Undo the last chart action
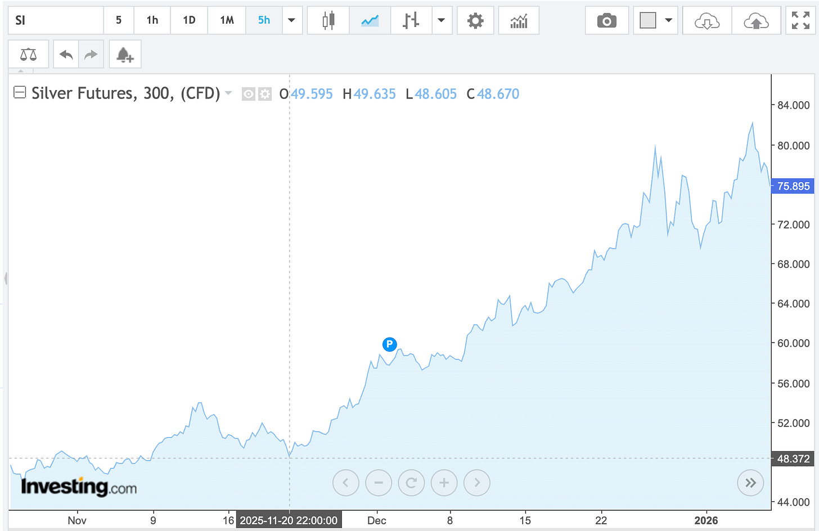Screen dimensions: 819x531 pos(66,55)
